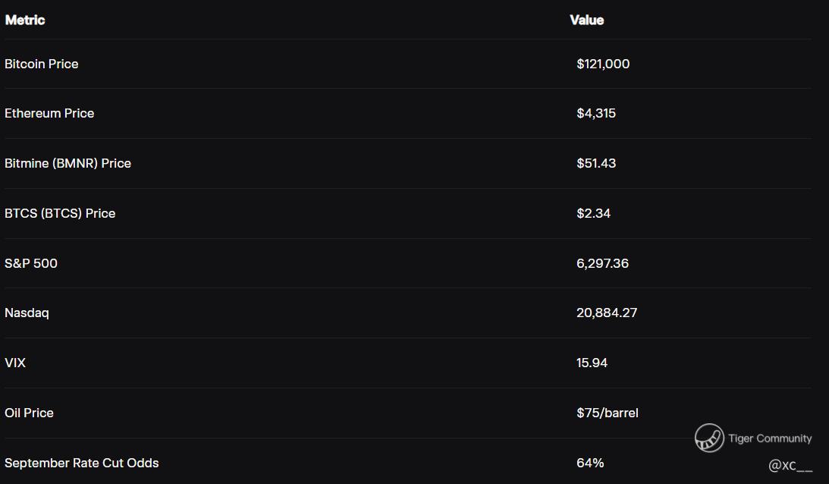Viewport: 829px width, 484px height.
Task: Select the Value column header
Action: (x=587, y=20)
